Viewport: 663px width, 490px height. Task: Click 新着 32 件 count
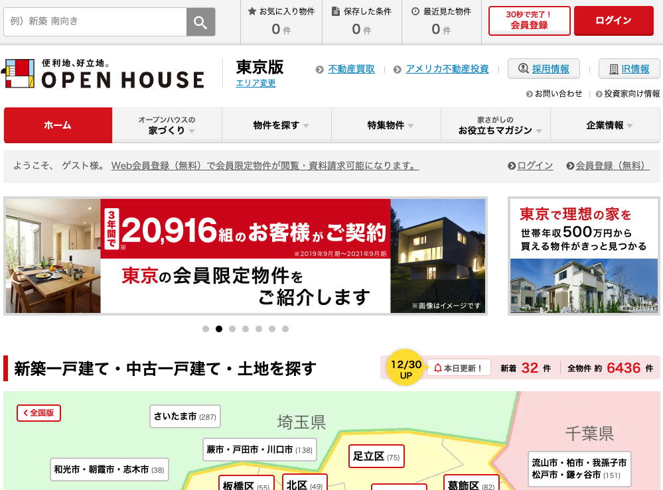[526, 369]
